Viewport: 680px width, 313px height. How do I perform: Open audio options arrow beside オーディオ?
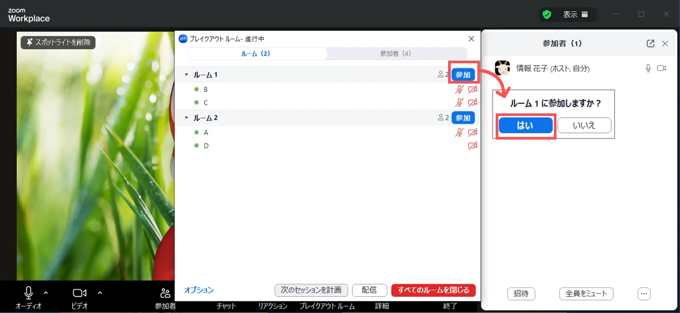46,293
